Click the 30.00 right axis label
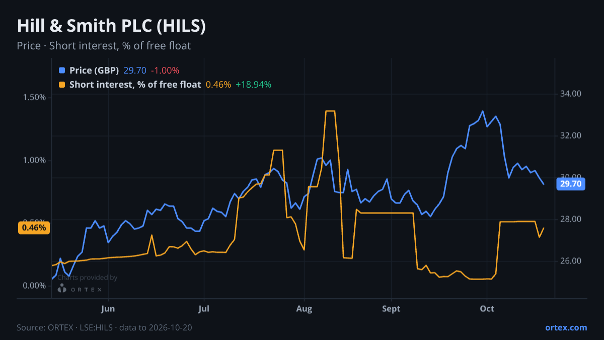This screenshot has height=340, width=604. coord(570,177)
